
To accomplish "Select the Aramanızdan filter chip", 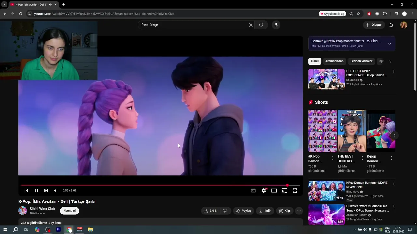I will [x=334, y=61].
